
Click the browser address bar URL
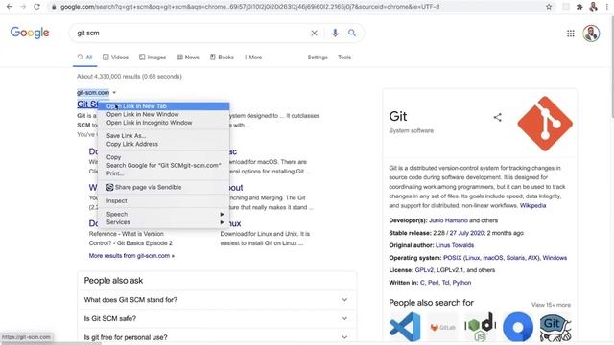click(249, 7)
